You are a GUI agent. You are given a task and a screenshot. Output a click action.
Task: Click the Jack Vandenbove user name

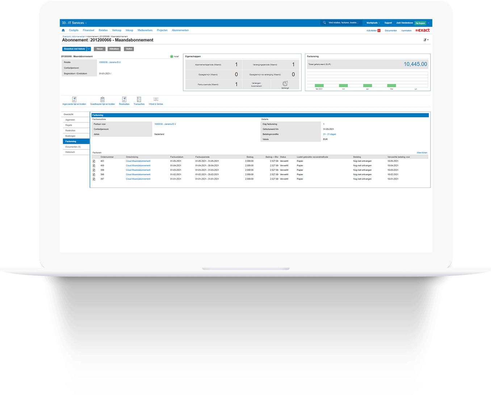point(404,23)
